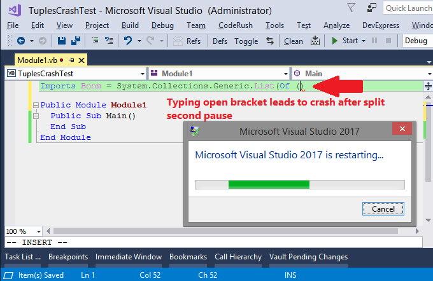433x281 pixels.
Task: Open the tab list overflow arrow
Action: [429, 62]
